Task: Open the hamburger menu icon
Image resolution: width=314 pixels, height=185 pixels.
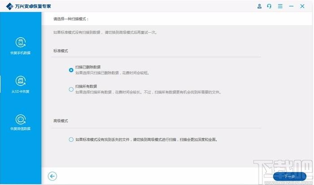Action: coord(280,6)
